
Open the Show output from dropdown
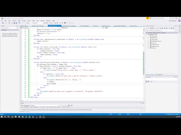tap(45, 105)
